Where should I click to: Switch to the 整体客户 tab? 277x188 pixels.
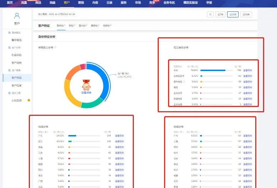(x=61, y=26)
